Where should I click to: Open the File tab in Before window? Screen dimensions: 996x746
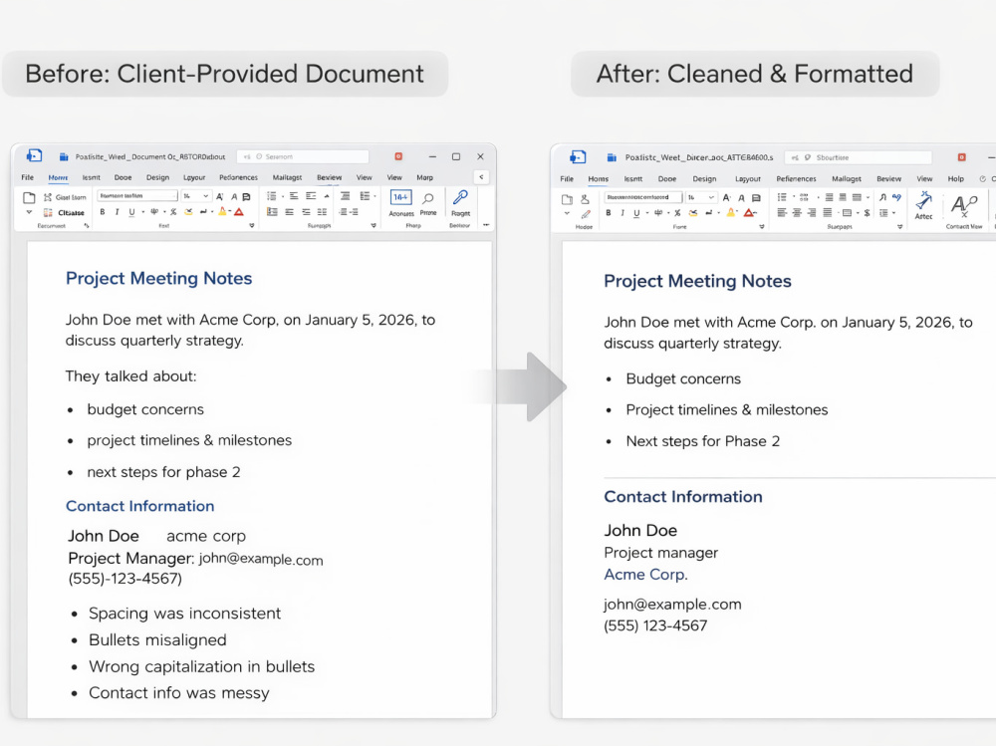[27, 177]
